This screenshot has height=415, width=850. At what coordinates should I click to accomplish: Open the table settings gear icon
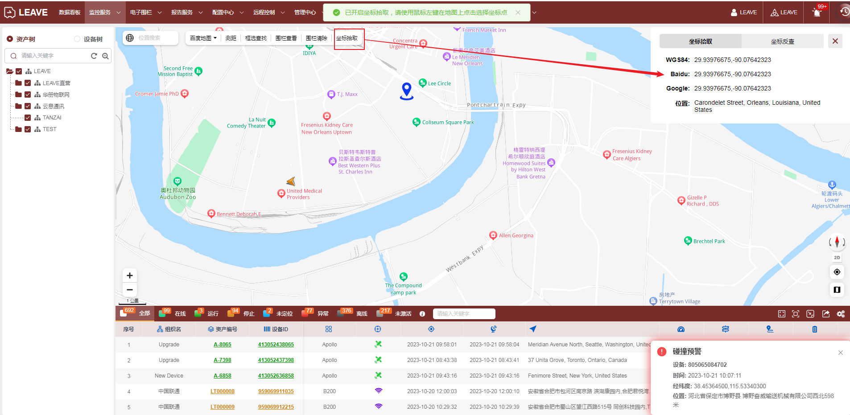click(x=841, y=314)
